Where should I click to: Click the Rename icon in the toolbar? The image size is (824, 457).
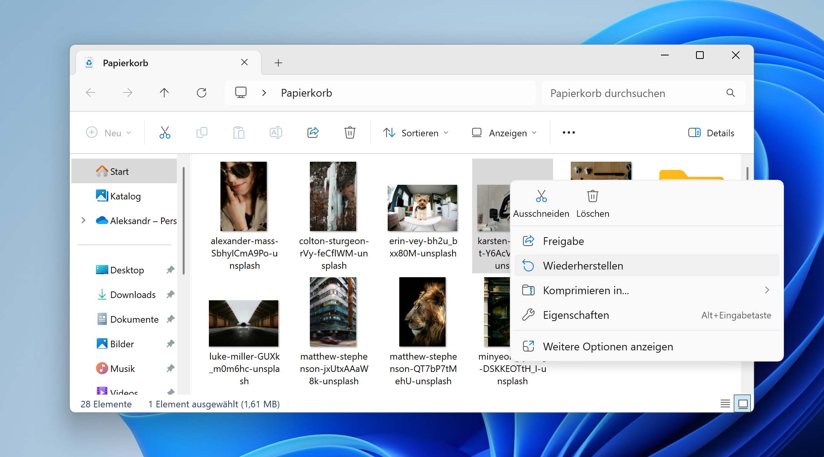coord(276,133)
